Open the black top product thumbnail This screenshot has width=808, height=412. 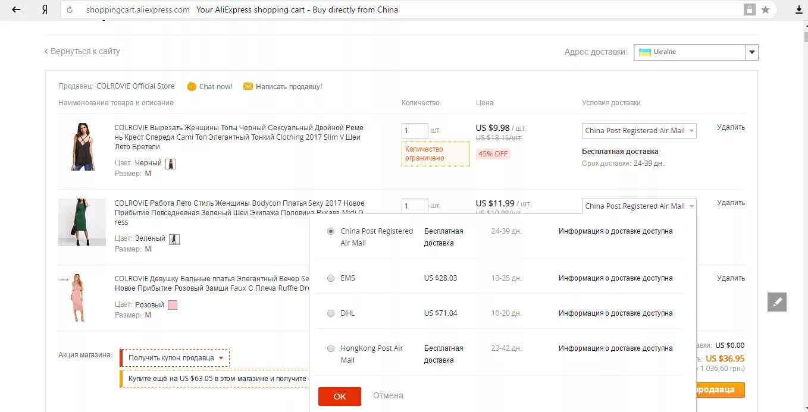click(82, 147)
